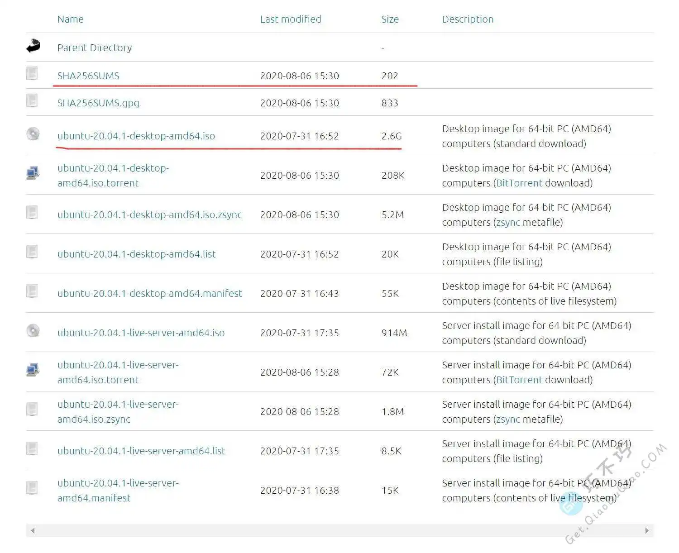
Task: Click the disc icon for ubuntu-20.04.1-desktop-amd64.iso
Action: (33, 134)
